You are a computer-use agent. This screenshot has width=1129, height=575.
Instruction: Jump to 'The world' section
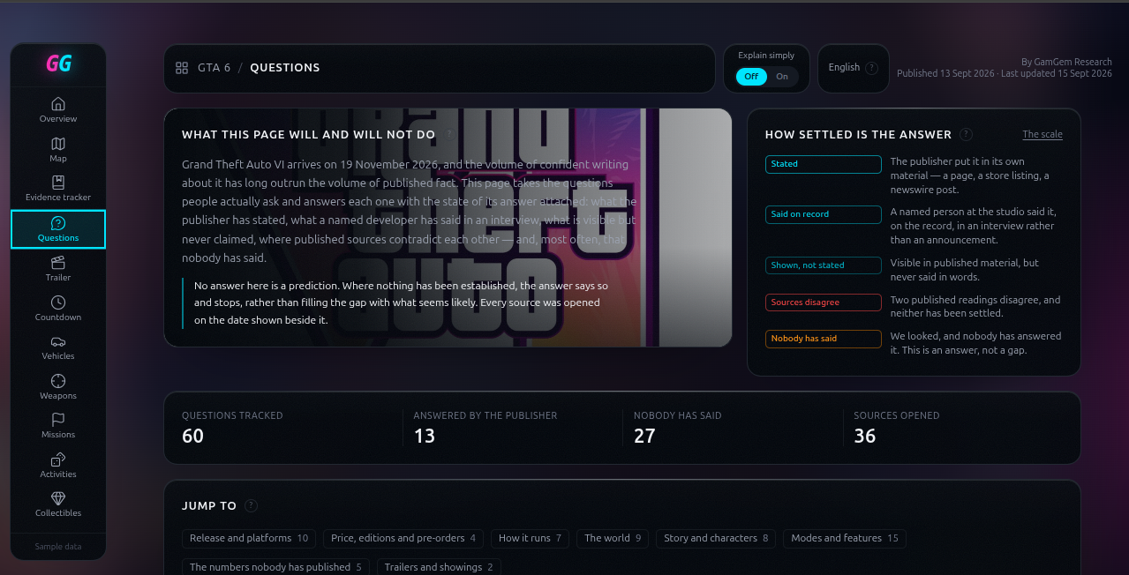pyautogui.click(x=613, y=538)
